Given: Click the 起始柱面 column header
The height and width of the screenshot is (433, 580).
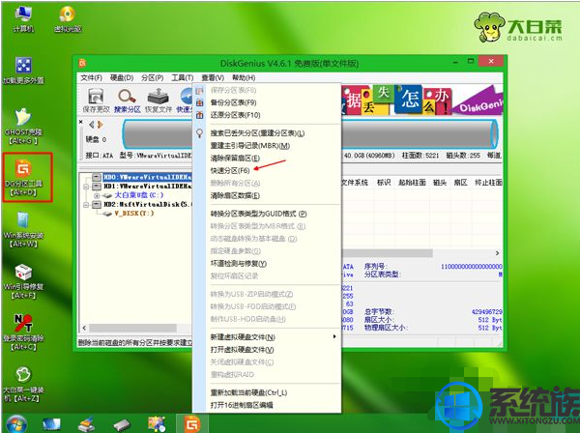Looking at the screenshot, I should tap(412, 183).
